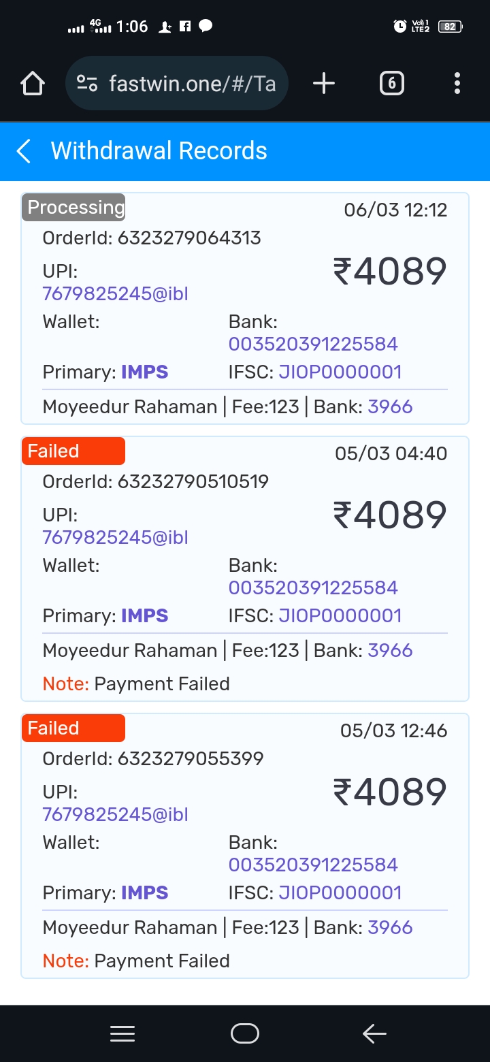The image size is (490, 1062).
Task: Go back from Withdrawal Records page
Action: pos(24,151)
